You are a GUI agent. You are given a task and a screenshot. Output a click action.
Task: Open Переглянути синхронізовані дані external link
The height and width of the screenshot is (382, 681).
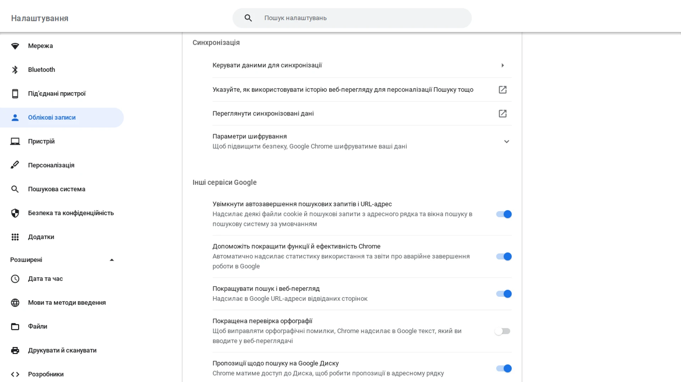tap(503, 114)
